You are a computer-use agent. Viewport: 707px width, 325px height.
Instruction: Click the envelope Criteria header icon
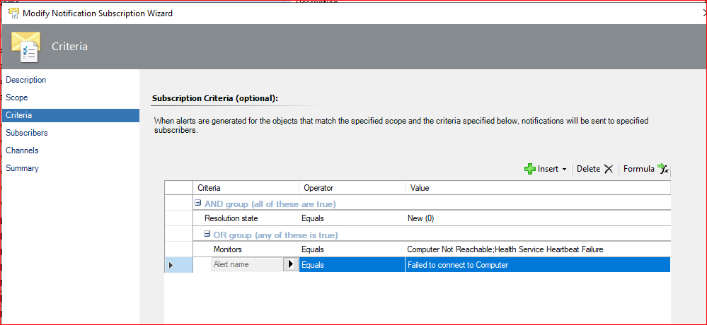pyautogui.click(x=26, y=47)
